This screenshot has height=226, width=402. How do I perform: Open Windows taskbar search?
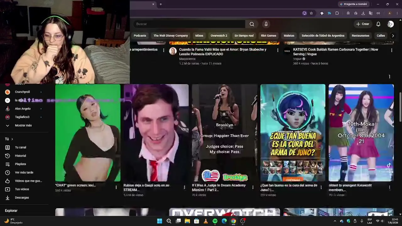point(169,221)
